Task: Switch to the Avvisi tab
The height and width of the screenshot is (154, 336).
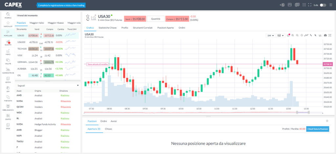Action: 114,121
